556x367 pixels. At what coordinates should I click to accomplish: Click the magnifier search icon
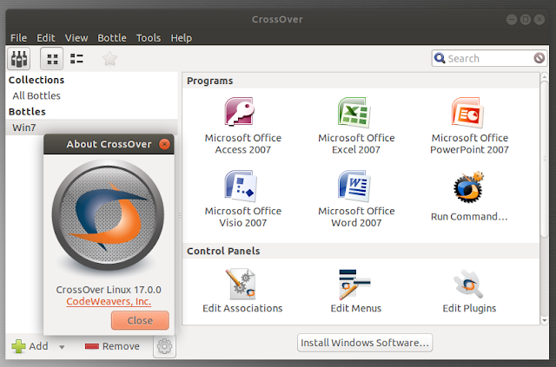tap(440, 58)
